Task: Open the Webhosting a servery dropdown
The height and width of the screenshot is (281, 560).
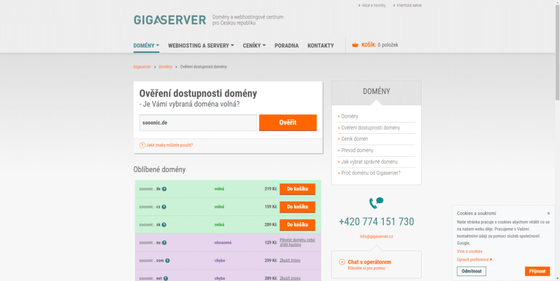Action: 201,46
